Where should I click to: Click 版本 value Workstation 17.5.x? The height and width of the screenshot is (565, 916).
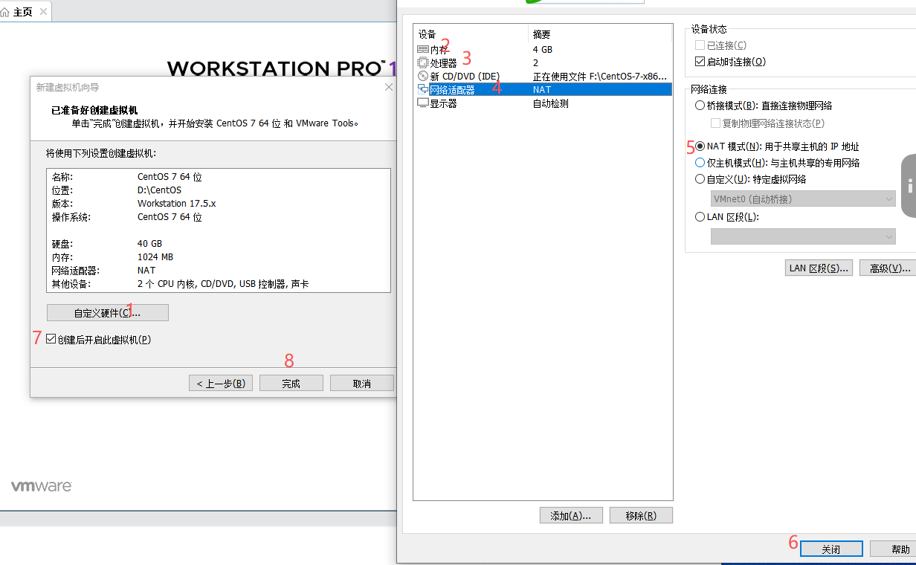click(x=176, y=203)
